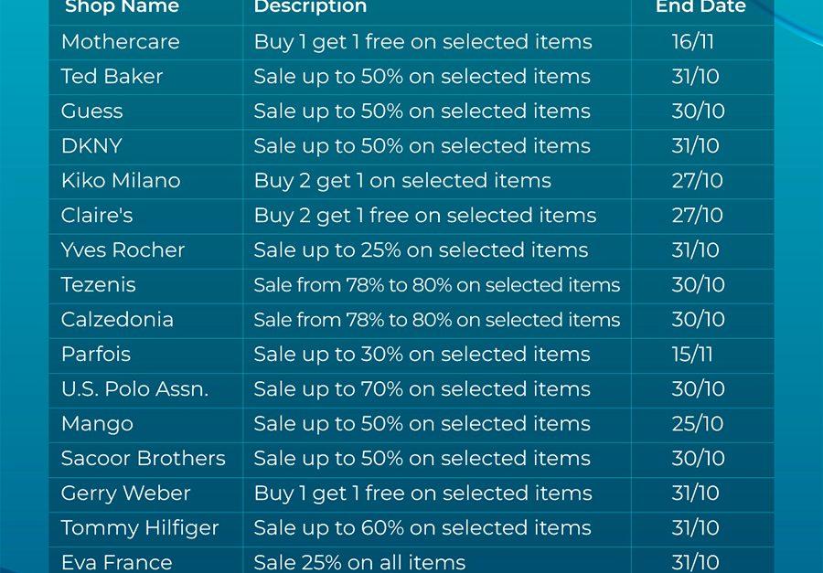Click the End Date column header
Image resolution: width=823 pixels, height=573 pixels.
pyautogui.click(x=700, y=6)
